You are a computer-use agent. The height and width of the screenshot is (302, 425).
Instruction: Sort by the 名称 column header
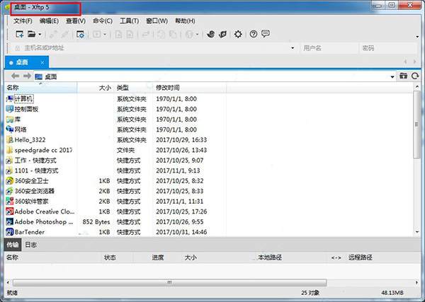40,88
